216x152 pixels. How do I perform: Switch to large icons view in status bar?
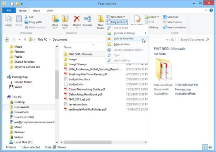pos(210,147)
